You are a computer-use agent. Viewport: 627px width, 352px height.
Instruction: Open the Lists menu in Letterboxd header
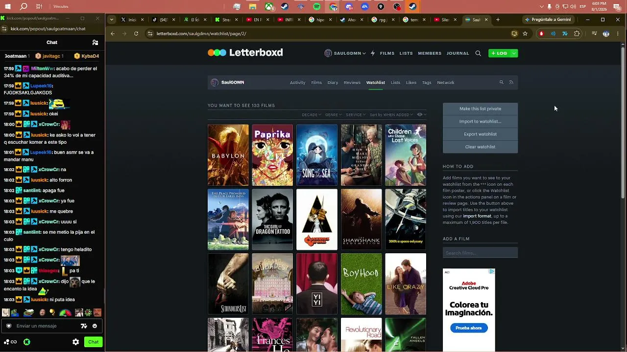click(x=406, y=53)
